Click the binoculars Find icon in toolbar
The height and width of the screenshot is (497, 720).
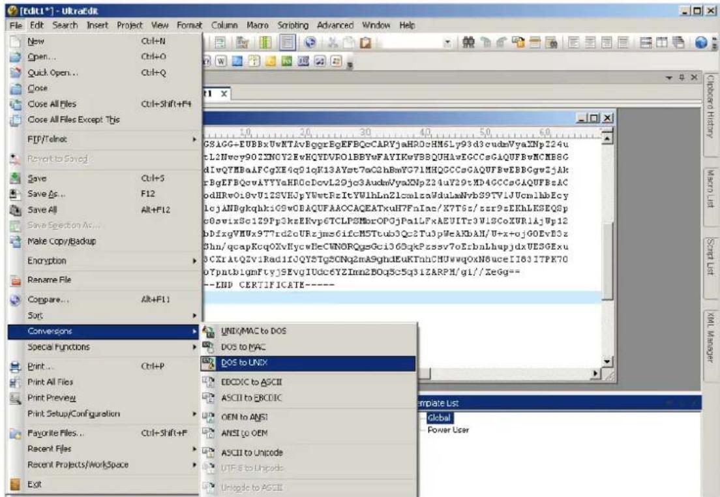[x=468, y=42]
